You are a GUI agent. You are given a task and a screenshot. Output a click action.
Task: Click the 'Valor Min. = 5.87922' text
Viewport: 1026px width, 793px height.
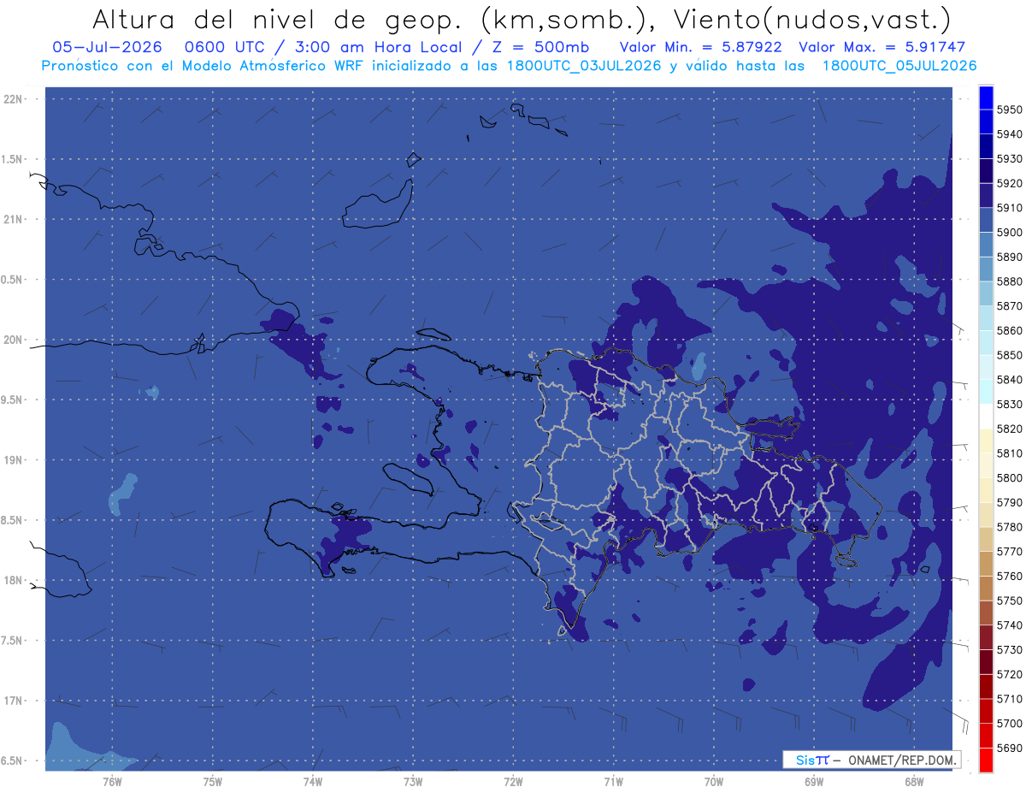pos(701,47)
